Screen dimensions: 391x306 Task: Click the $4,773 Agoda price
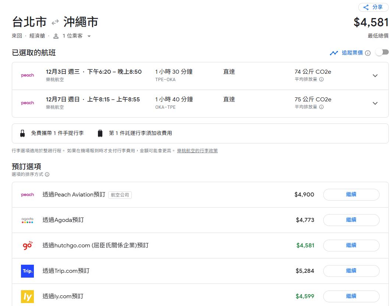coord(305,220)
